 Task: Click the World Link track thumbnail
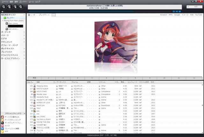point(34,105)
